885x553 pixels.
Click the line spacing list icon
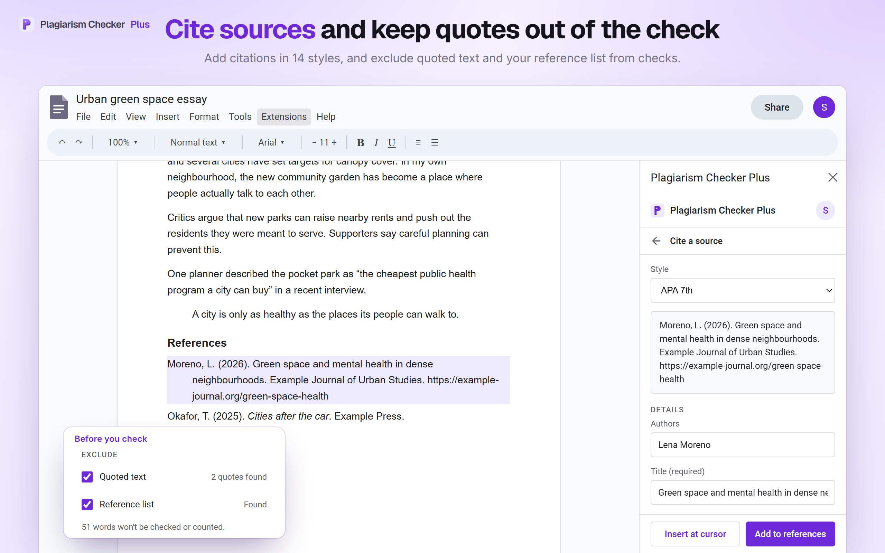(x=435, y=142)
